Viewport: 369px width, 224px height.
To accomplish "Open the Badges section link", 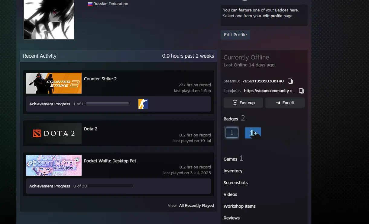I will click(x=231, y=119).
